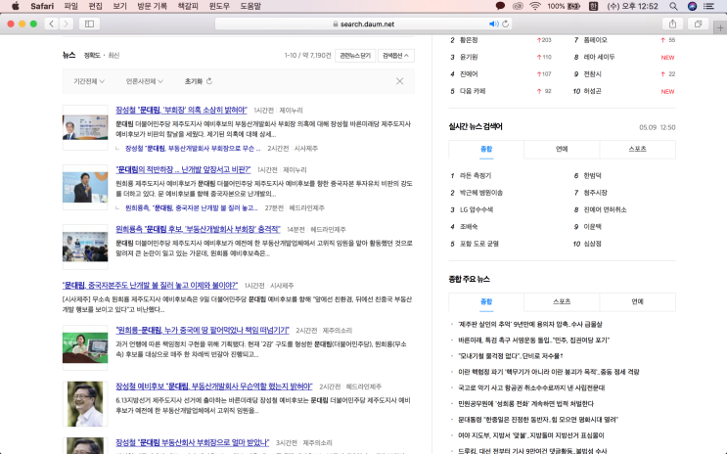Open 장성철 예비후보 "문대림, 부동산개발회사" headline
This screenshot has width=727, height=454.
pyautogui.click(x=213, y=386)
